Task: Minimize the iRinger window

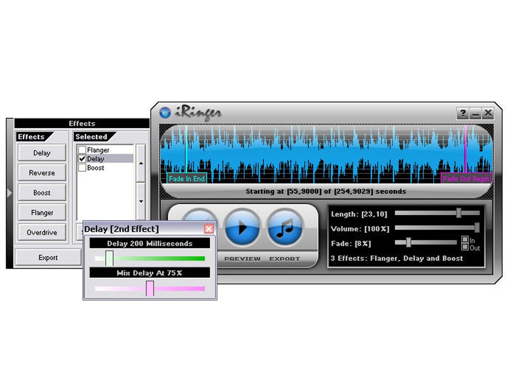Action: [475, 113]
